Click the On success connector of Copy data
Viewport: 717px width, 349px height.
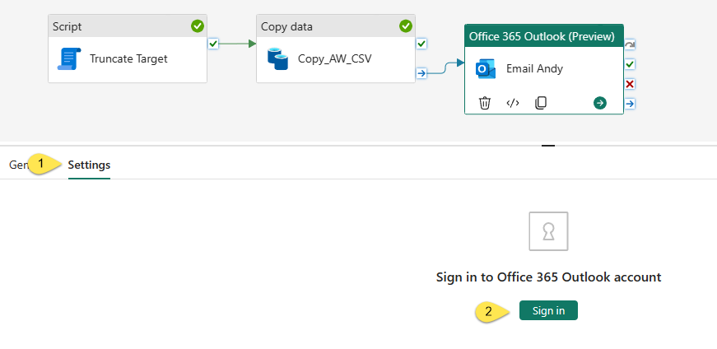point(421,44)
